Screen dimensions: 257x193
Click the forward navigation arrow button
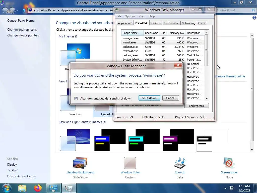pyautogui.click(x=13, y=10)
